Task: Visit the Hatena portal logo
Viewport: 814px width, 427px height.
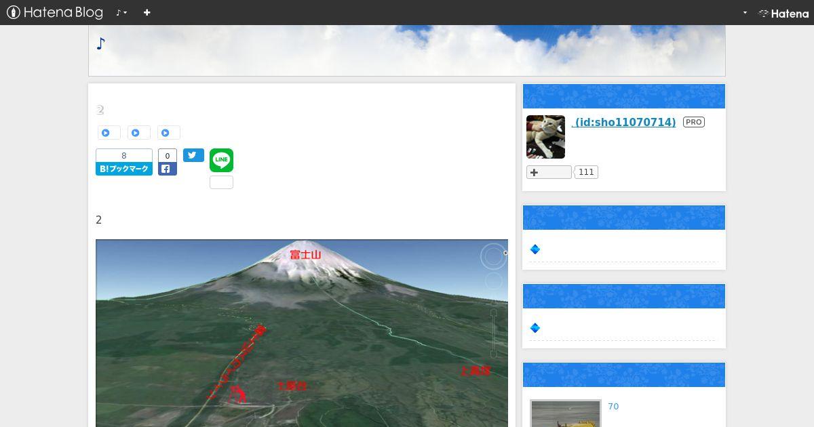Action: point(783,13)
